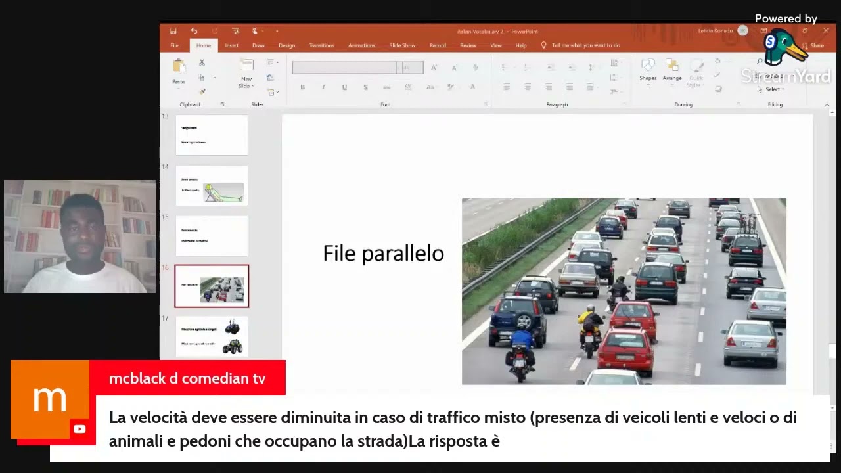Open the Review tab

(x=468, y=45)
